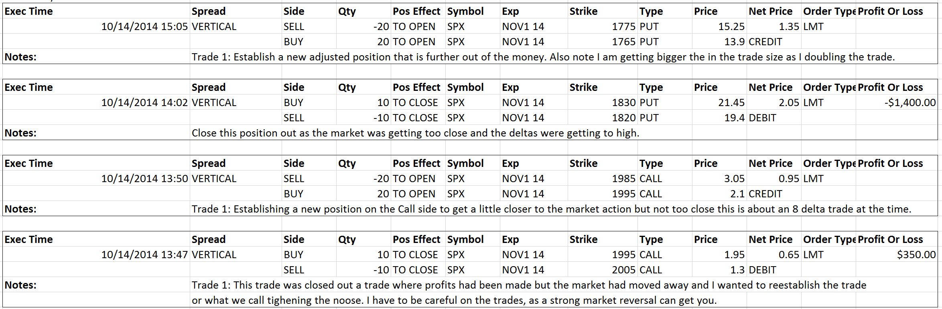Click the note about deltas getting too high

[415, 133]
